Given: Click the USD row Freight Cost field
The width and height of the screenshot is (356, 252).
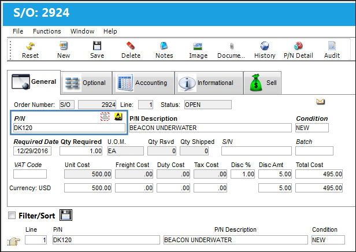Looking at the screenshot, I should (x=134, y=188).
